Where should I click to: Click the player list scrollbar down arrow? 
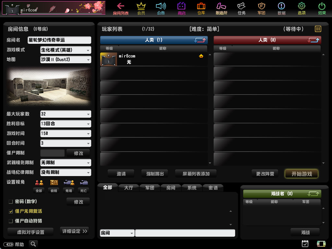(x=210, y=163)
